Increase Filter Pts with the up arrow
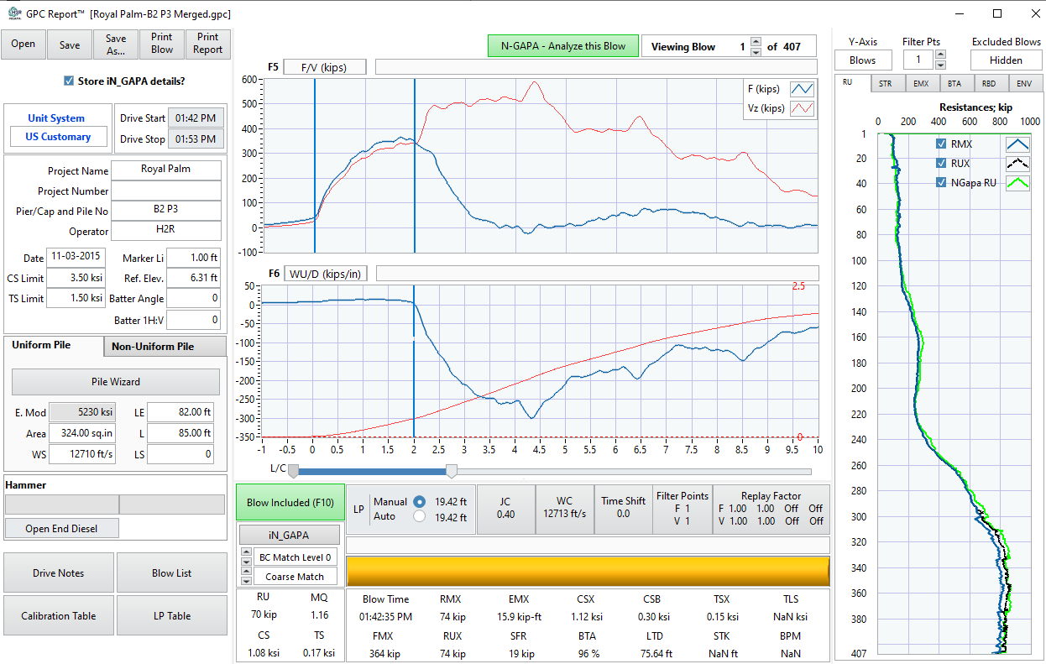The height and width of the screenshot is (664, 1046). click(940, 55)
